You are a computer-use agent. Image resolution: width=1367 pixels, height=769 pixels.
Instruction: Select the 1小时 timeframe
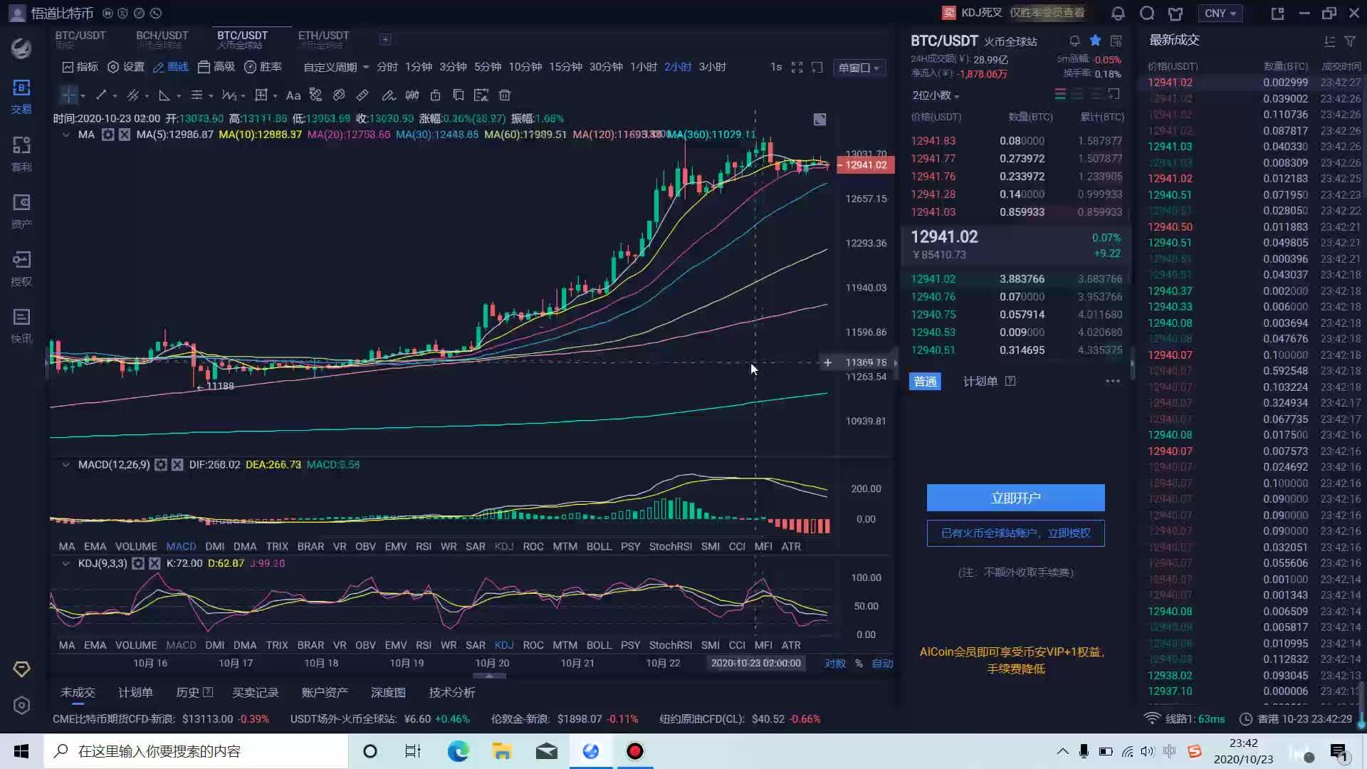[x=643, y=67]
